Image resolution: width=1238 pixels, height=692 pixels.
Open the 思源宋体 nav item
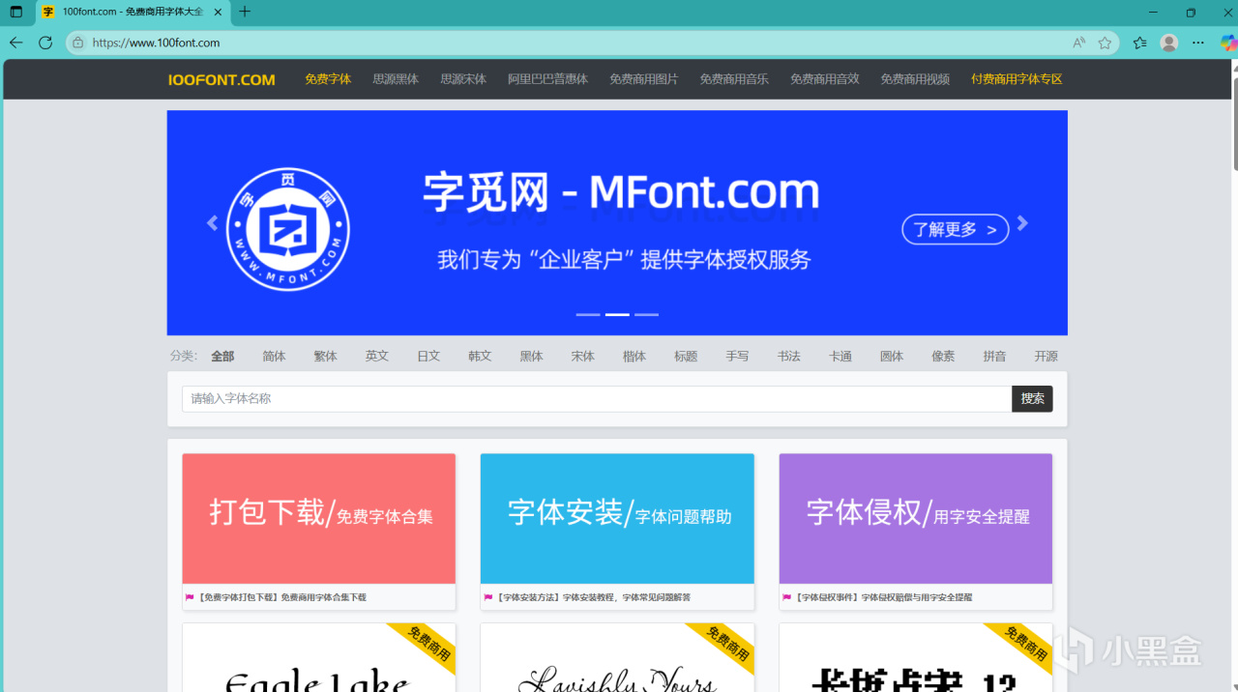(463, 79)
